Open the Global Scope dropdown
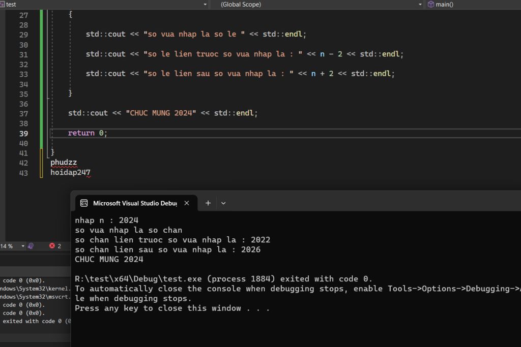521x347 pixels. pos(420,4)
